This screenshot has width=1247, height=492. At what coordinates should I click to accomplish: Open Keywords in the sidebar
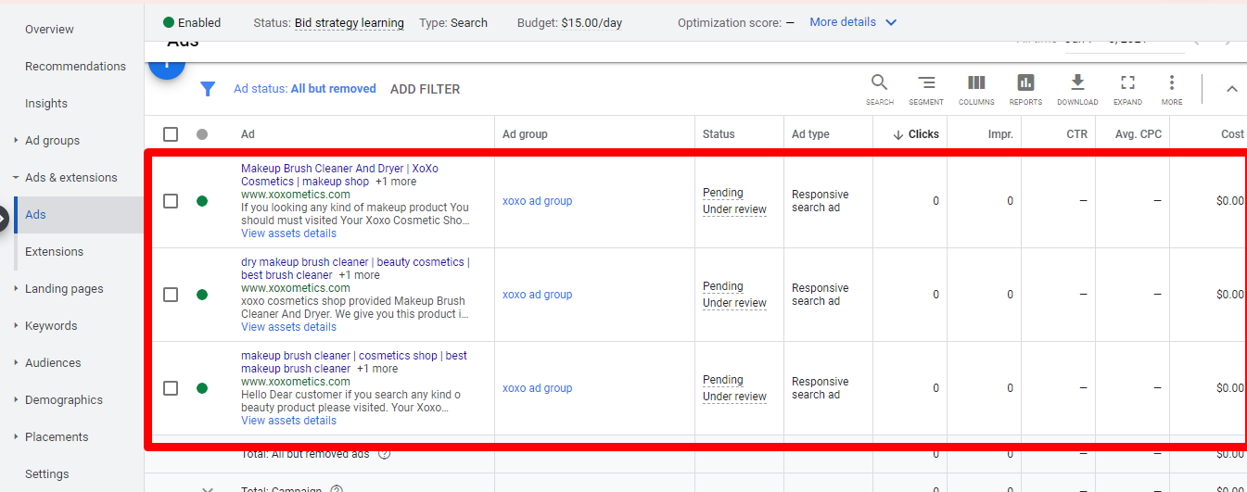click(51, 326)
